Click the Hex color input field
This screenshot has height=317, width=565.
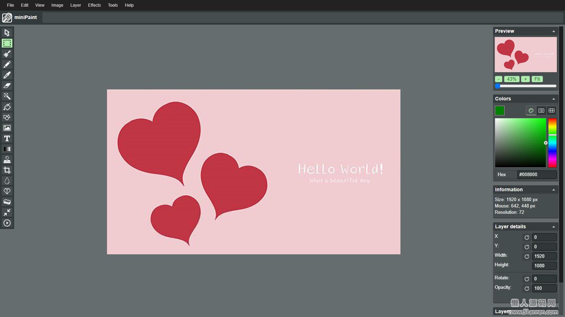pyautogui.click(x=537, y=175)
